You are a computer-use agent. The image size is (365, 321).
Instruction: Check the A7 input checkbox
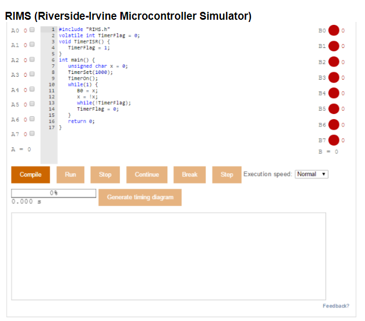pyautogui.click(x=32, y=134)
